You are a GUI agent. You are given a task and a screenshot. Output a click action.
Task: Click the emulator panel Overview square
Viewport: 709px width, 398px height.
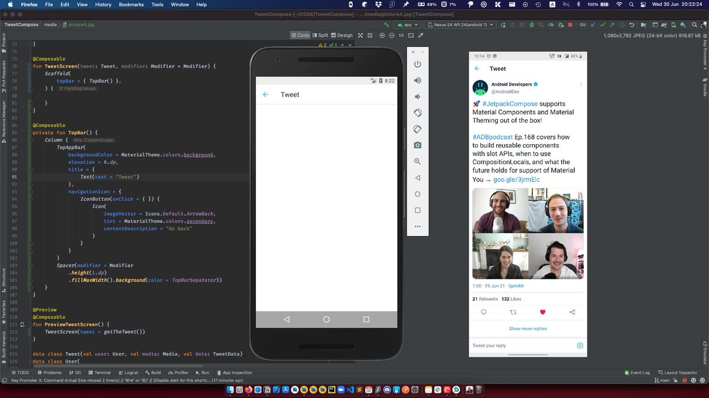417,210
